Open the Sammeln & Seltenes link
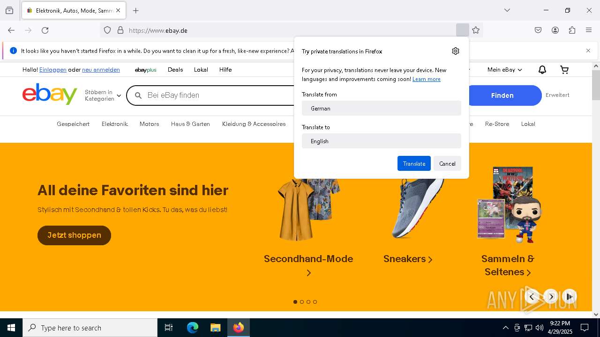600x337 pixels. coord(508,265)
